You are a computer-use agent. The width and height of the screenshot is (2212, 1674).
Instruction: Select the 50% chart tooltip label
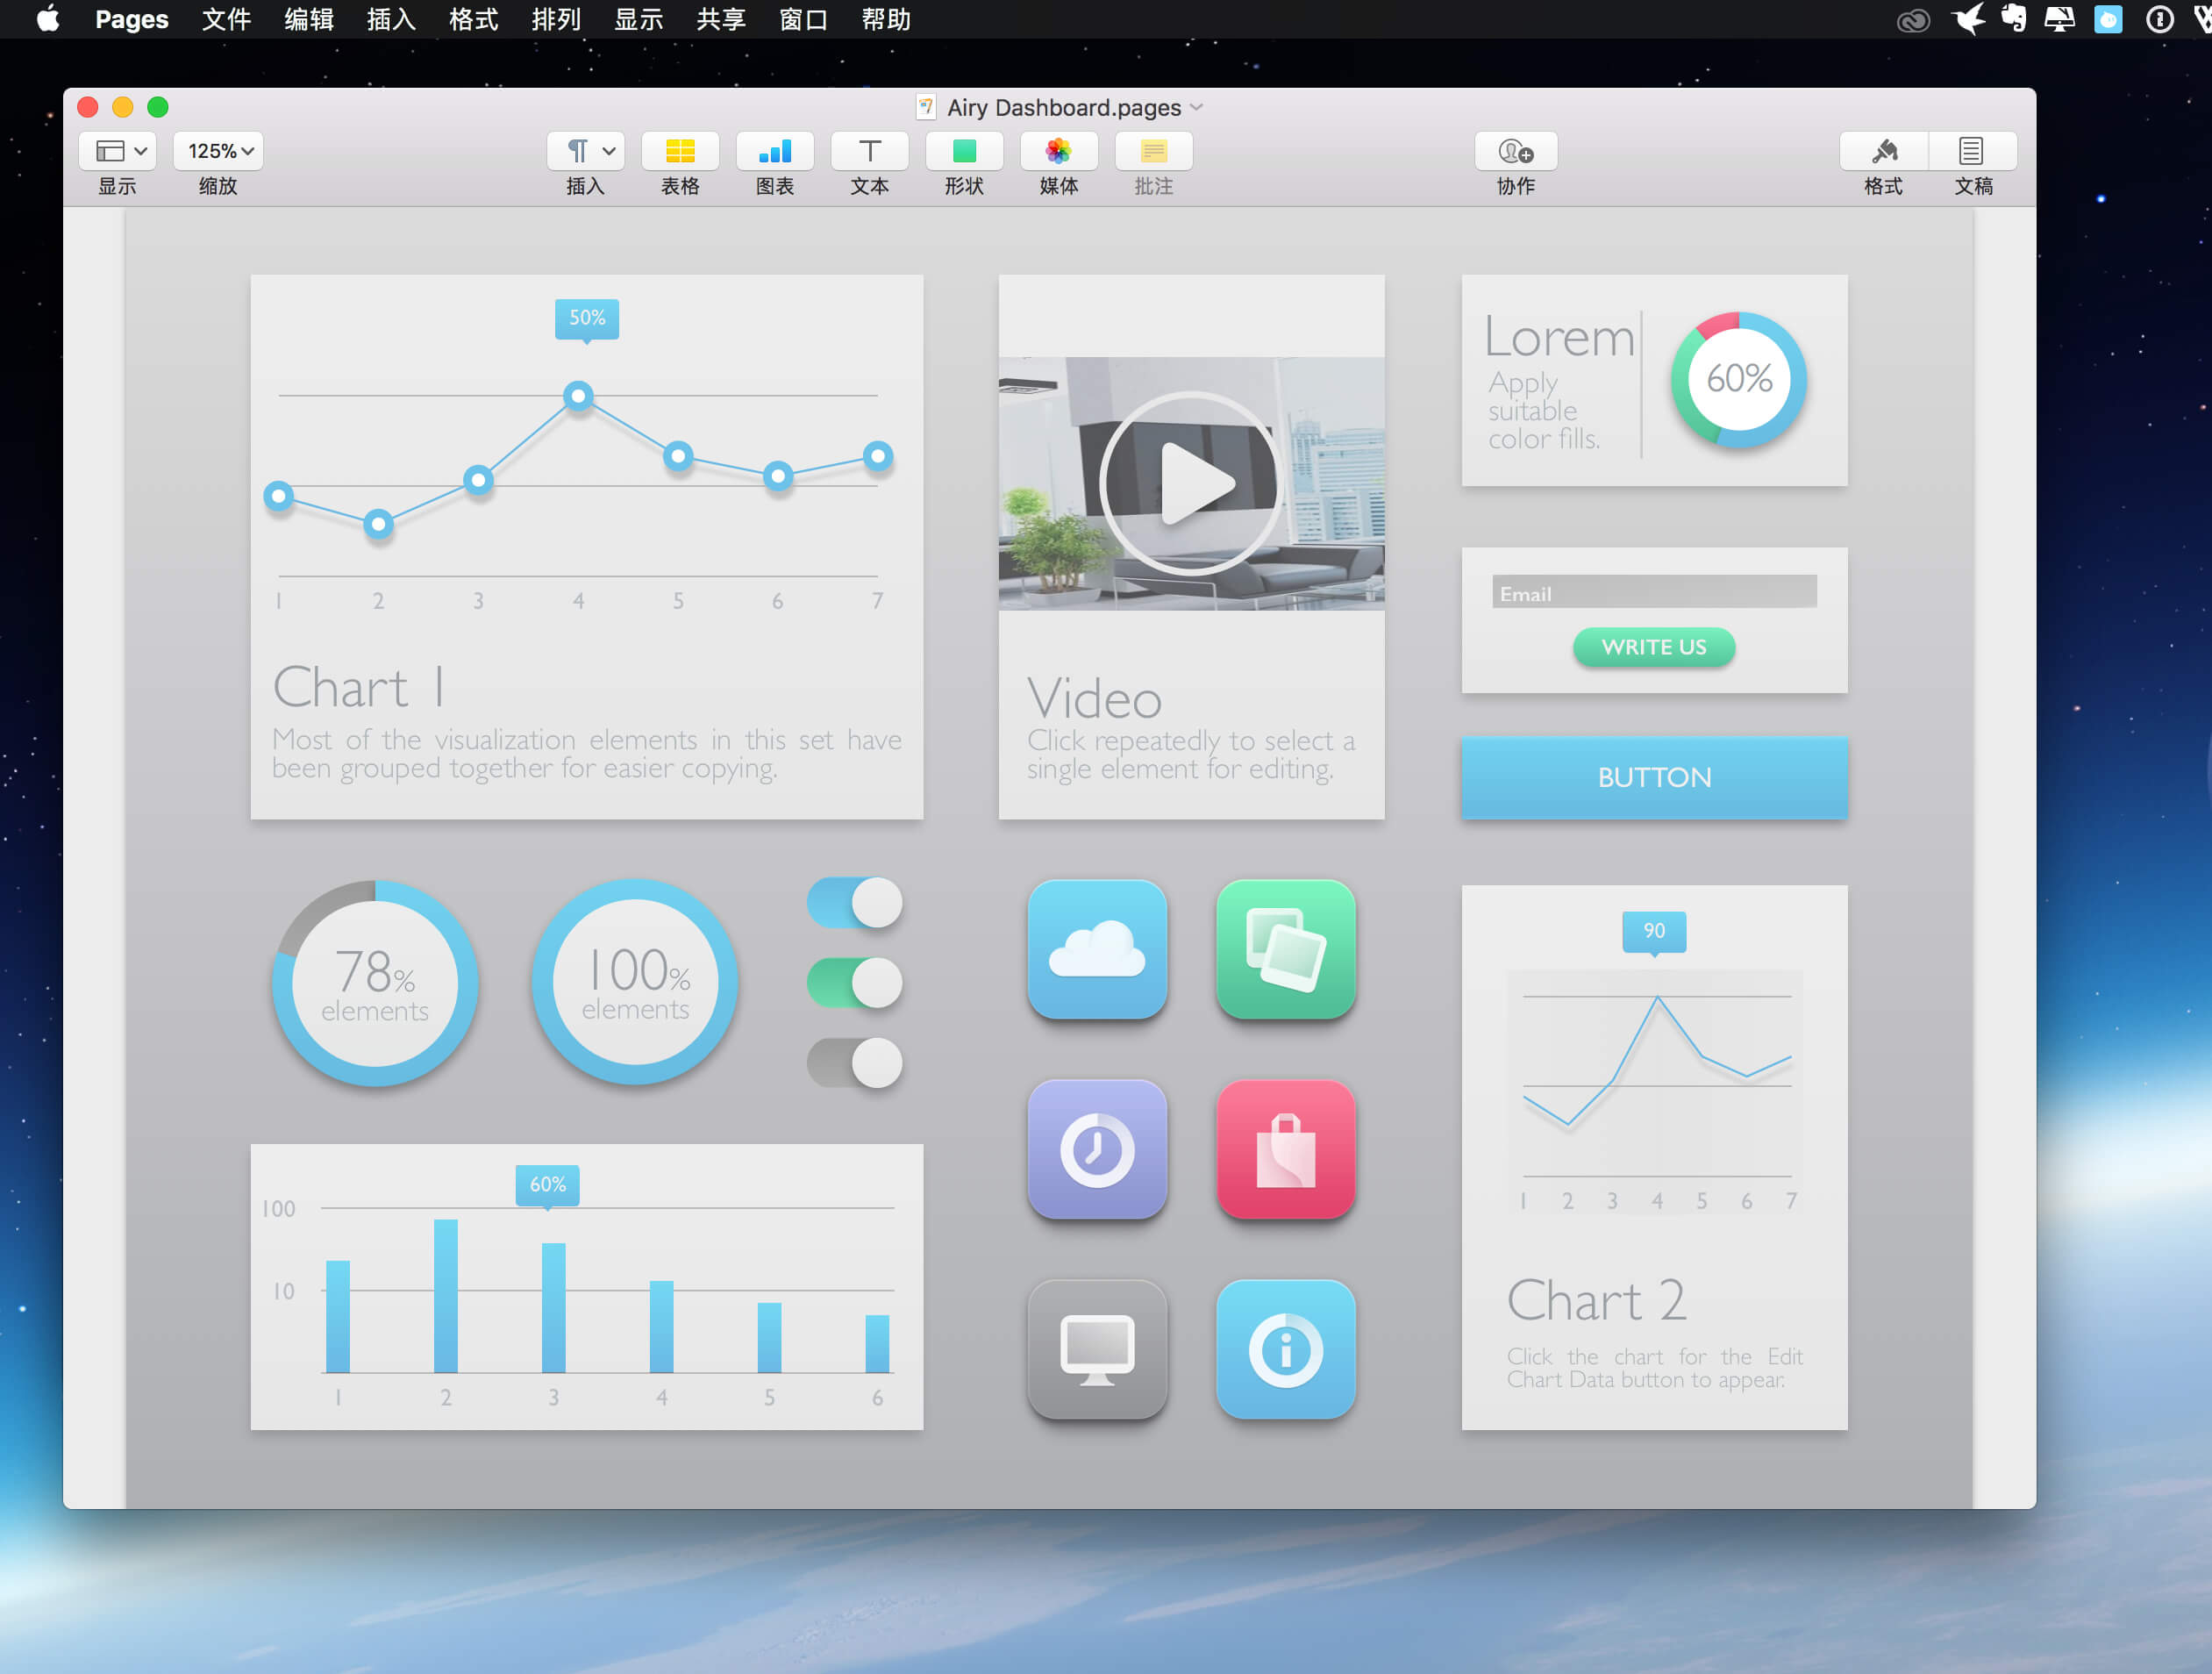pos(587,318)
